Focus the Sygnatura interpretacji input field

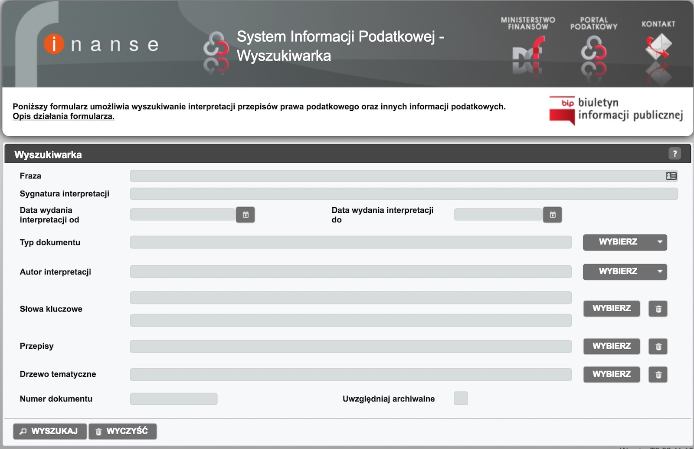coord(404,194)
